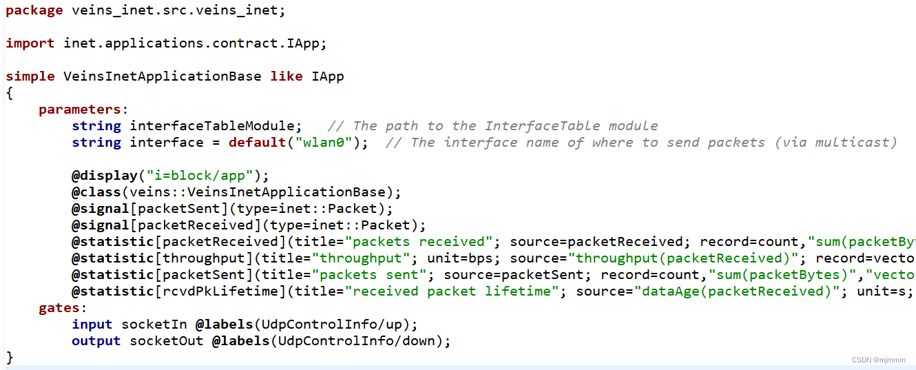Click the '@display' property
This screenshot has height=370, width=916.
pos(105,176)
